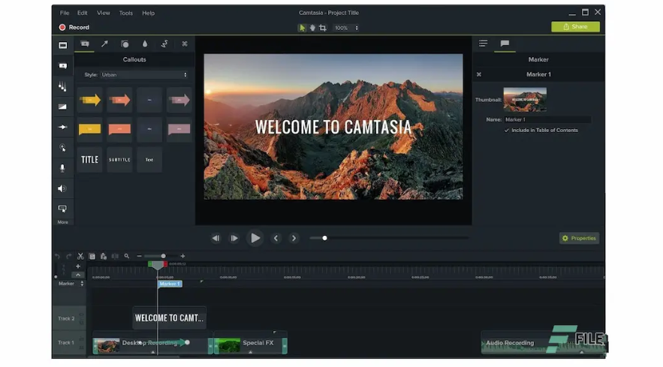Click the Cut scissors icon in the timeline toolbar
The image size is (663, 367).
click(80, 256)
